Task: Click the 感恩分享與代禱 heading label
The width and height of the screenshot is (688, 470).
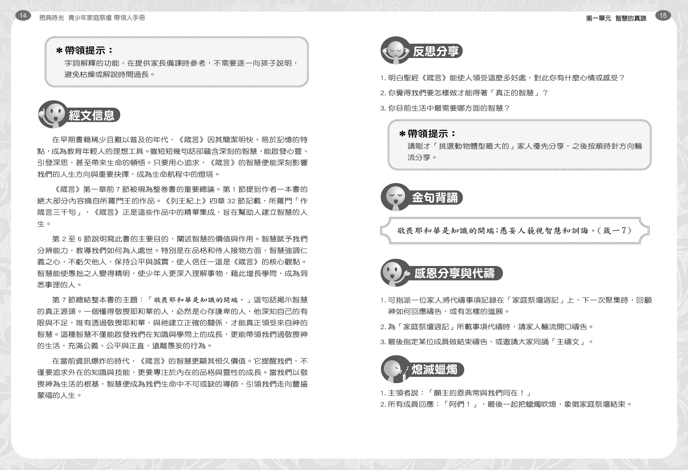Action: (x=454, y=273)
